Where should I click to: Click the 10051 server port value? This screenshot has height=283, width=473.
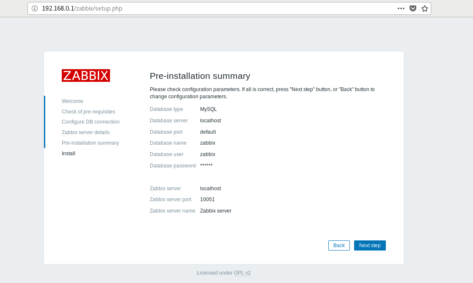click(207, 199)
